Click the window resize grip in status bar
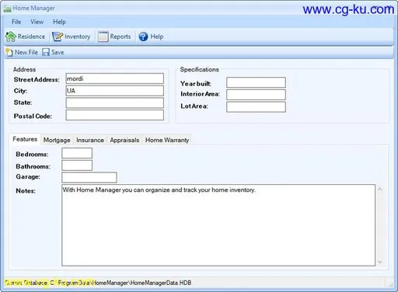The image size is (398, 292). click(391, 284)
